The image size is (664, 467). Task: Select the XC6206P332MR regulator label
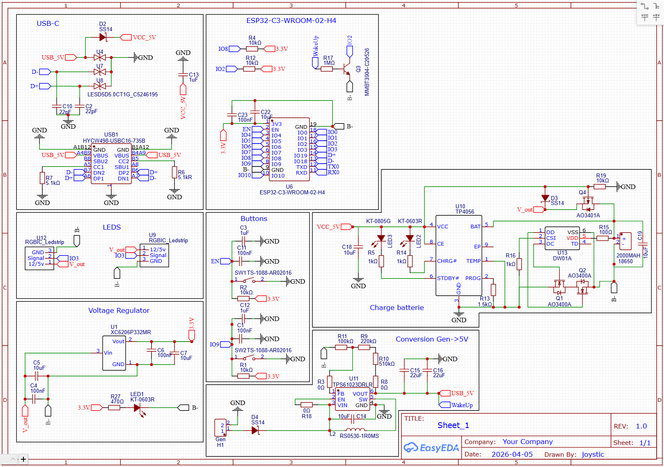131,332
